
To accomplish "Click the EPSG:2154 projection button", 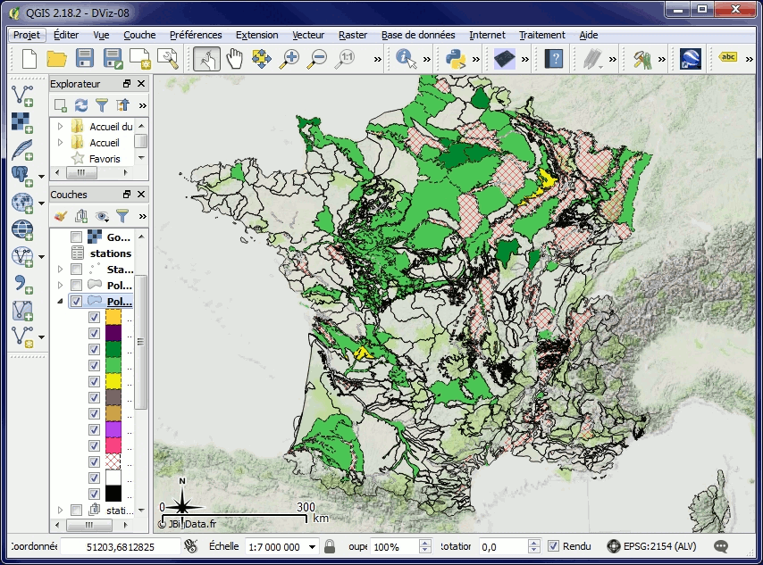I will (x=652, y=546).
